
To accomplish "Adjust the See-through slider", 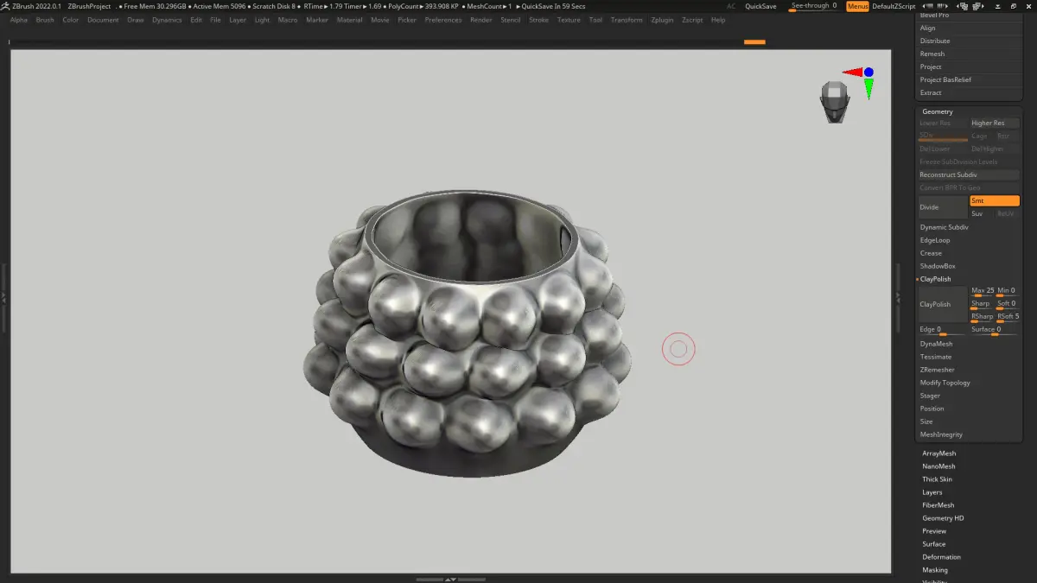I will 814,6.
